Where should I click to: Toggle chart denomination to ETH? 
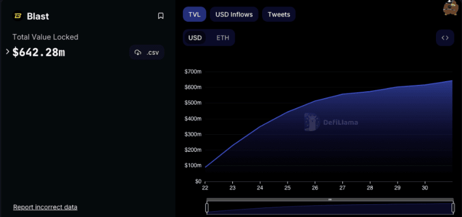pyautogui.click(x=223, y=38)
